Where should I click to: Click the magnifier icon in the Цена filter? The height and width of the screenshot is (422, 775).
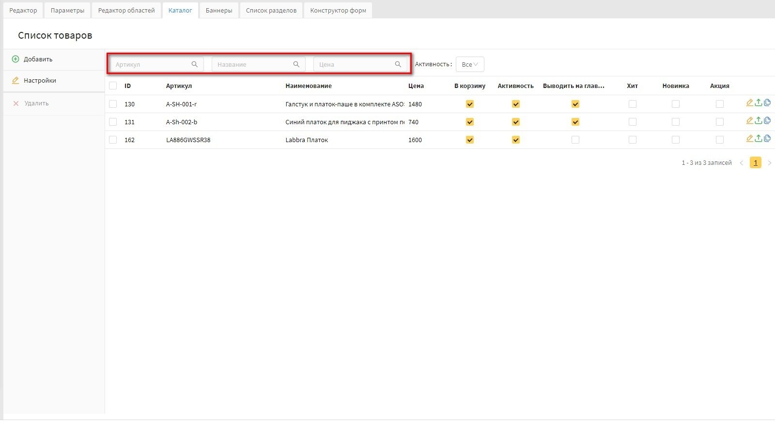[398, 64]
